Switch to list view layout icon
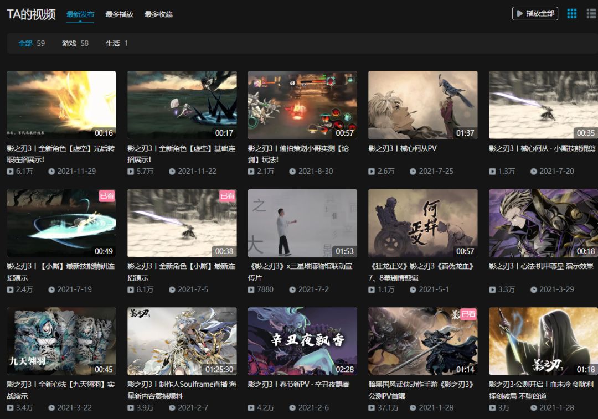This screenshot has width=598, height=419. coord(591,14)
